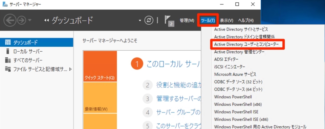Launch iSCSI イニシエーター
The image size is (325, 129).
pyautogui.click(x=230, y=67)
